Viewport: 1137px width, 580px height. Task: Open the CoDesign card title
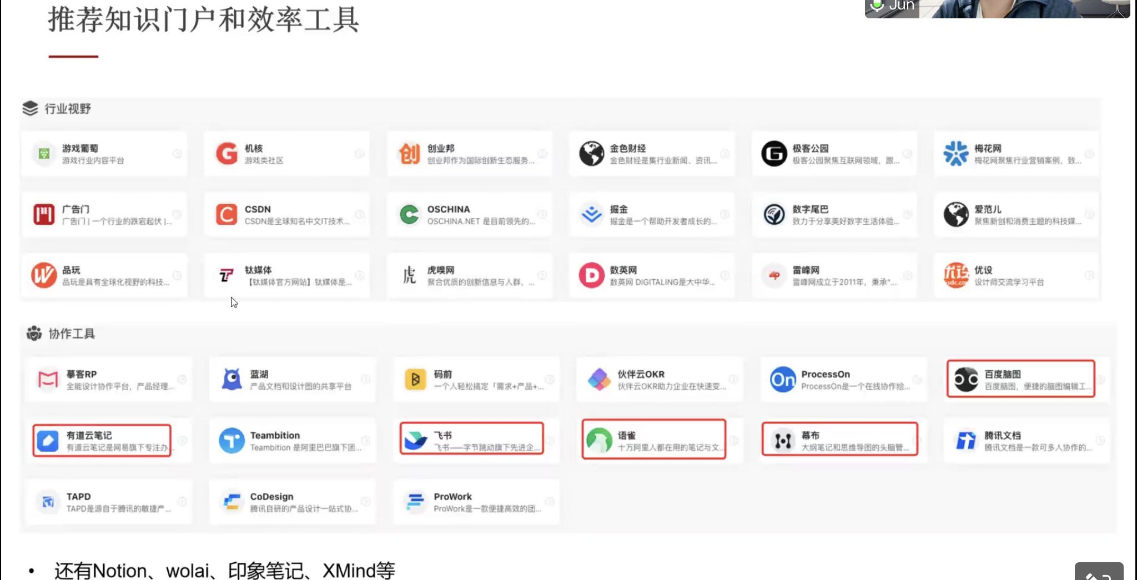tap(271, 496)
